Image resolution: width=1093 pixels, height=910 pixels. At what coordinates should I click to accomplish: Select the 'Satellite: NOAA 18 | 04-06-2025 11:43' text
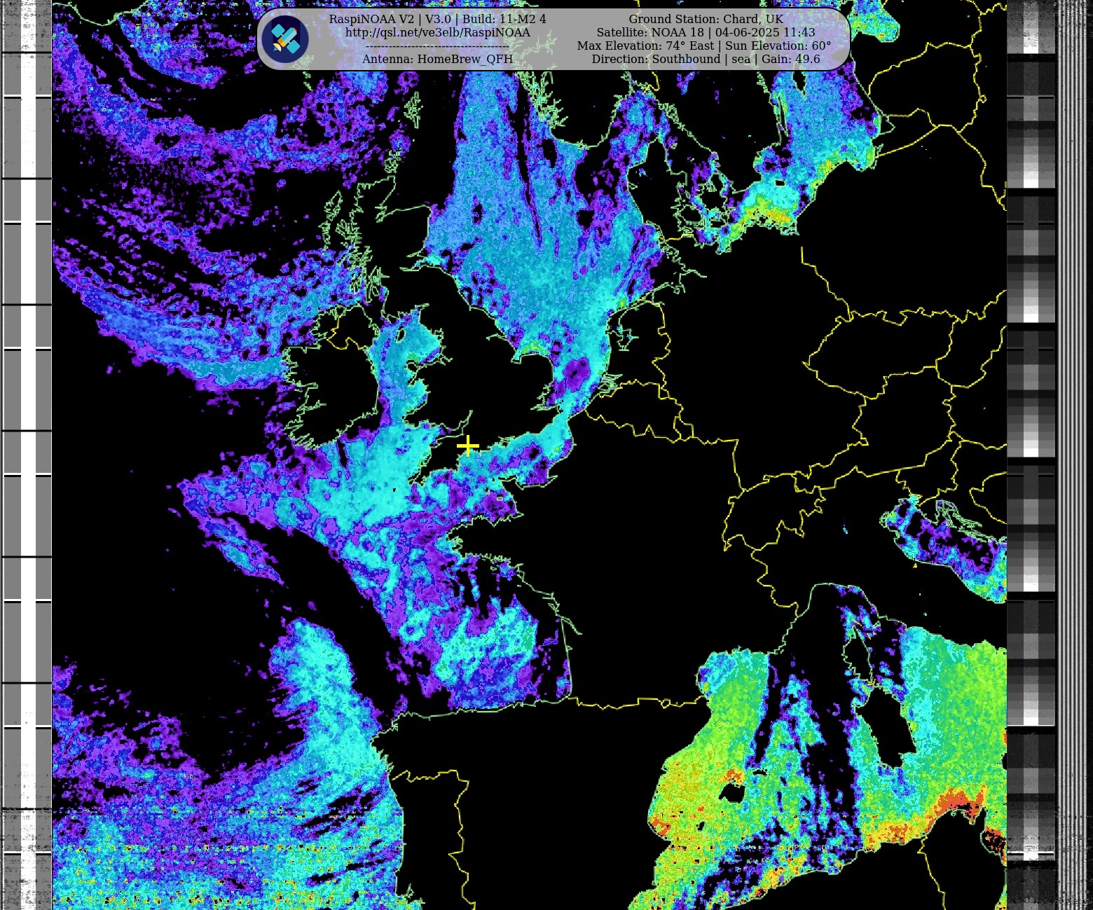[x=706, y=33]
